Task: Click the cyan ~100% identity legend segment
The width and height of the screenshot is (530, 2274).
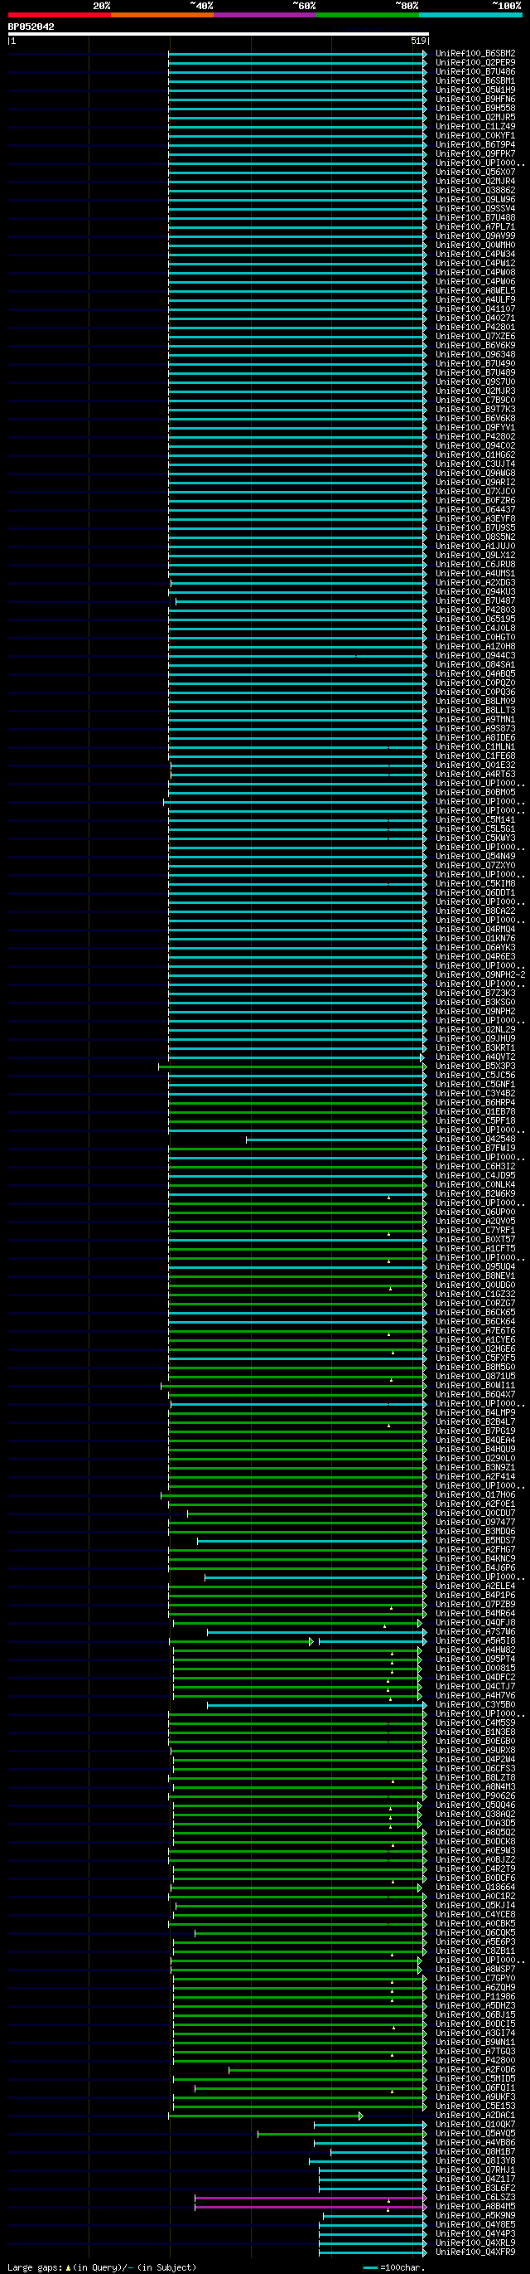Action: (x=470, y=15)
